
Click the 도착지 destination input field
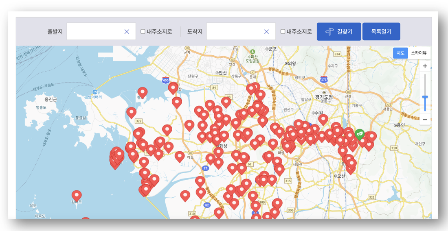pos(241,31)
